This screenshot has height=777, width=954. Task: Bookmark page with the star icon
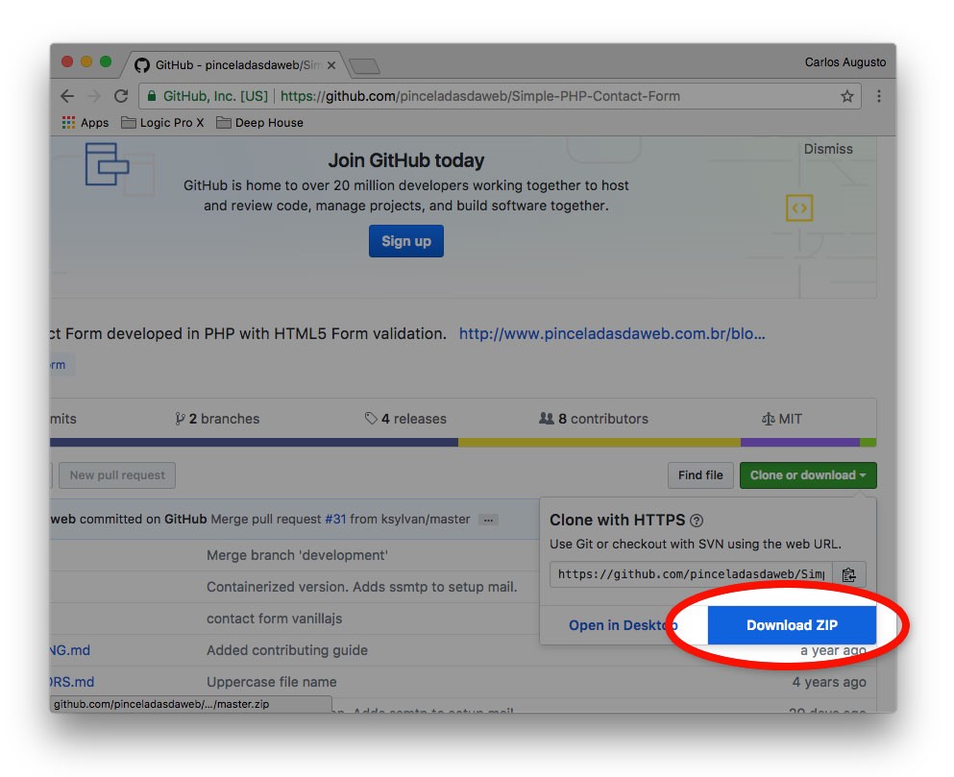[846, 96]
